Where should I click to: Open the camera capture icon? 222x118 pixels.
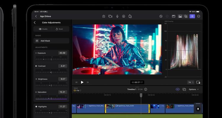coord(110,17)
